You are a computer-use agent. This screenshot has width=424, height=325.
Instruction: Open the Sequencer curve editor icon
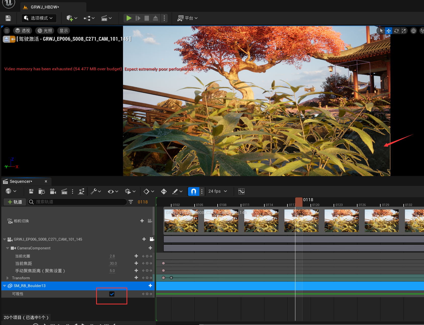(241, 191)
